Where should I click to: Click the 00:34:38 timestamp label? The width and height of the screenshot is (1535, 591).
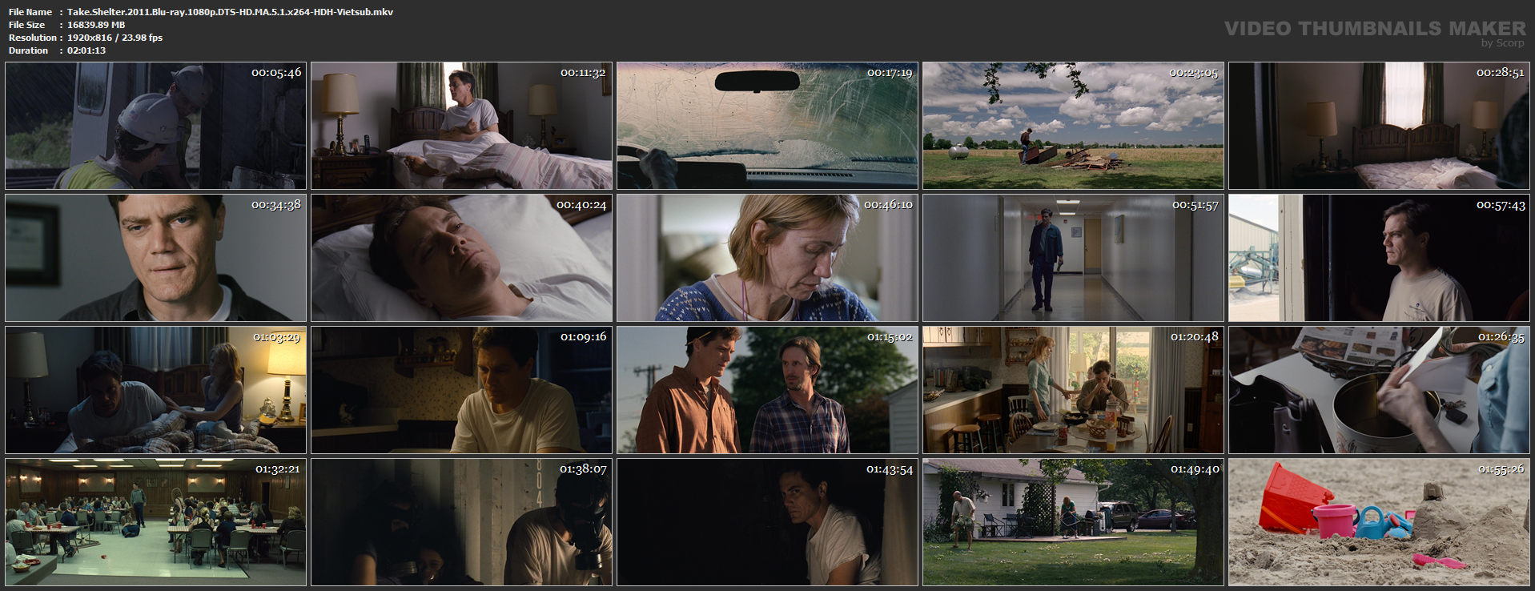[x=276, y=205]
